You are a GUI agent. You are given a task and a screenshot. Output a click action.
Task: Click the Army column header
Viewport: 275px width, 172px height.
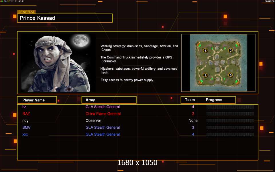pyautogui.click(x=109, y=100)
